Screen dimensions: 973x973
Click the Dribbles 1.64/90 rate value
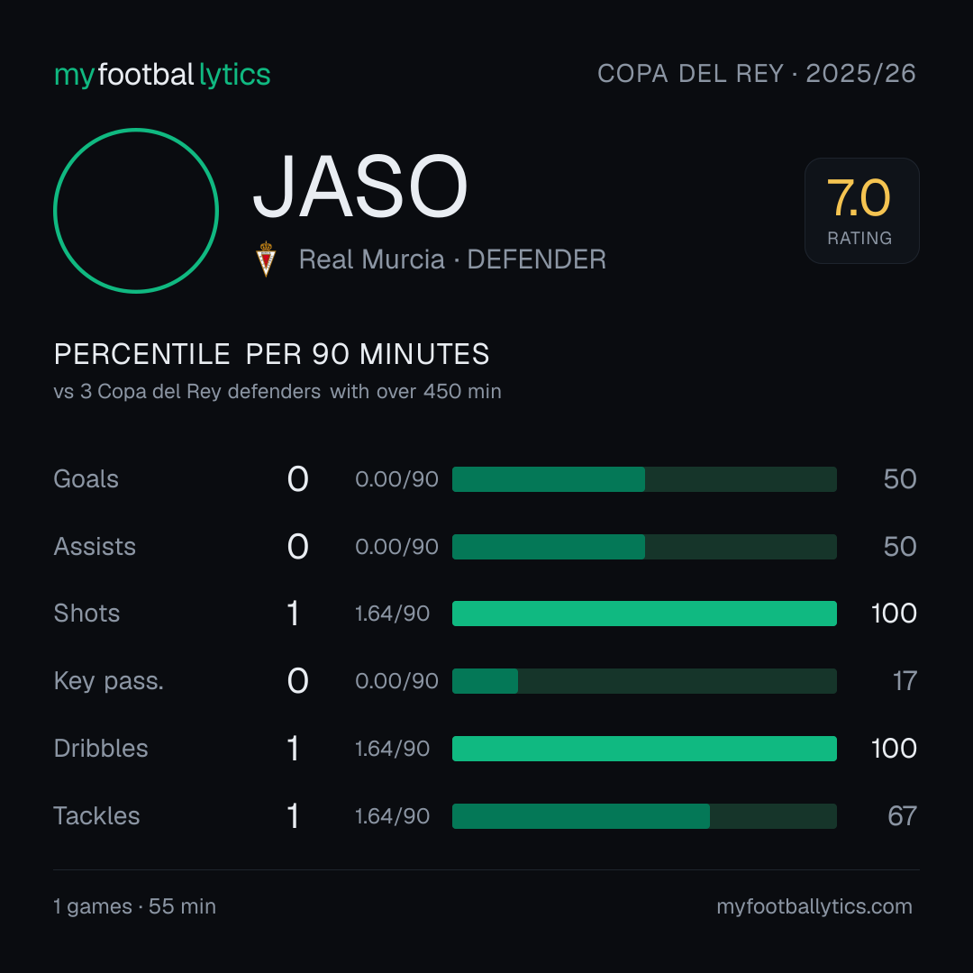click(392, 749)
